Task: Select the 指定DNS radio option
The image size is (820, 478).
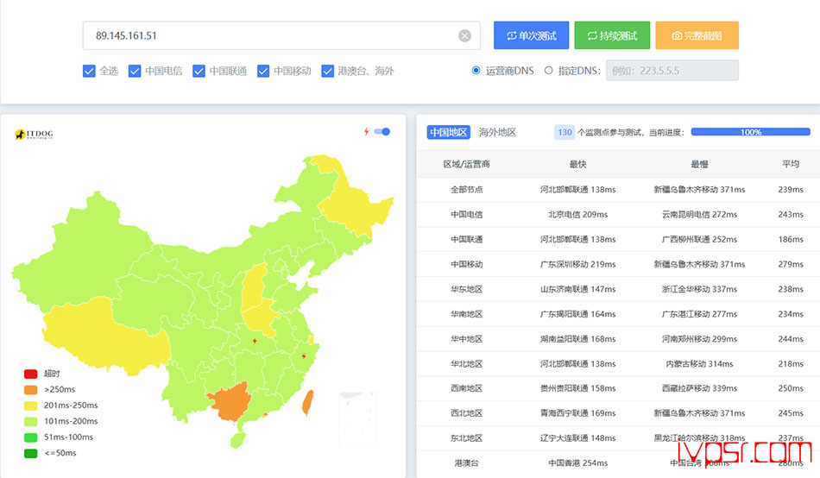Action: pos(549,70)
